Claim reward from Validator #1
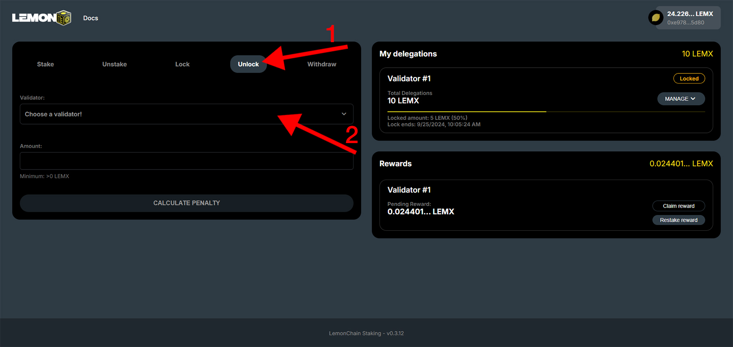The image size is (733, 347). click(678, 206)
